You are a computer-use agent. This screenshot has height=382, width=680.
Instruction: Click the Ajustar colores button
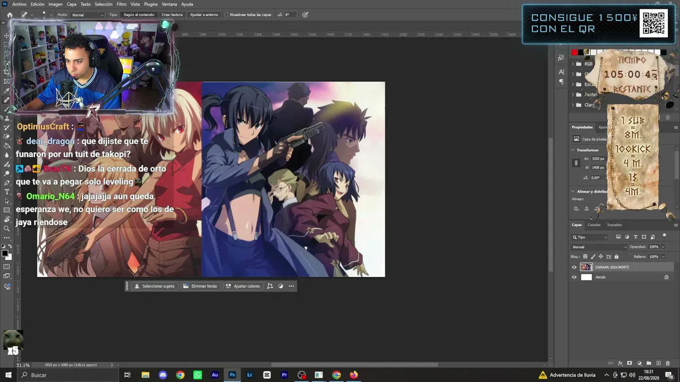243,286
